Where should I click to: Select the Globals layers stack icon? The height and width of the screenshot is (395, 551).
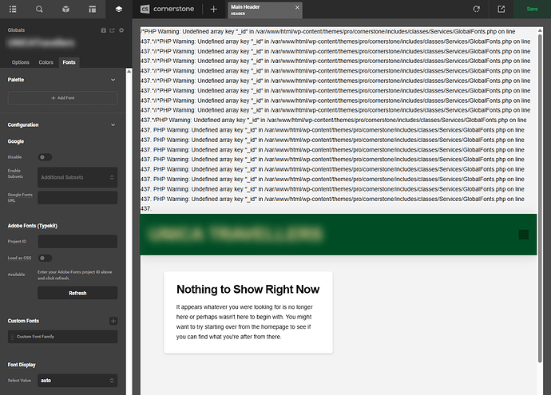click(118, 9)
